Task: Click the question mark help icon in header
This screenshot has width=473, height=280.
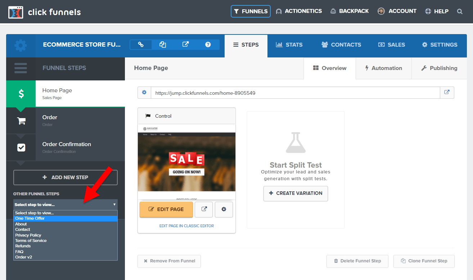Action: (x=208, y=45)
